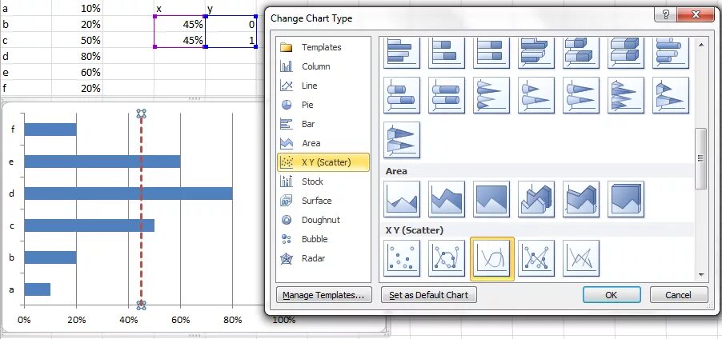Choose the highlighted Scatter with Smooth Lines
This screenshot has width=722, height=339.
493,258
